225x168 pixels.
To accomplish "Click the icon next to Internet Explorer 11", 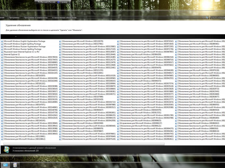I will [3, 54].
